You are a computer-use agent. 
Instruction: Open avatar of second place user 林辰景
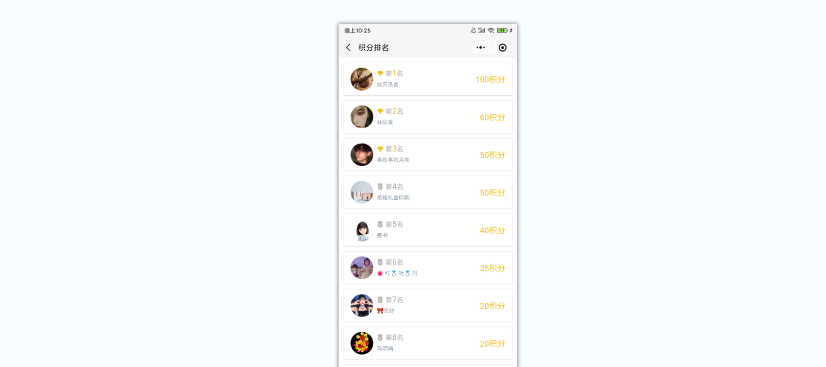362,117
